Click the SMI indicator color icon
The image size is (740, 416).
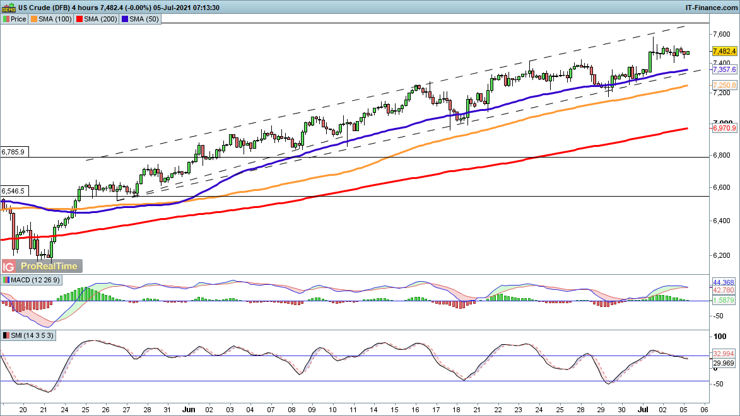[x=6, y=335]
